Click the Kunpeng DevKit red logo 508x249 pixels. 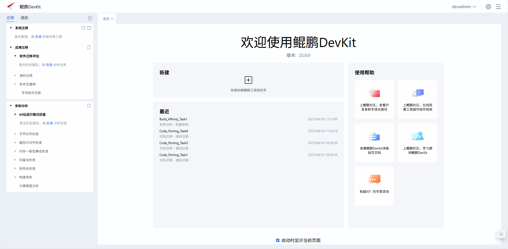[x=11, y=6]
